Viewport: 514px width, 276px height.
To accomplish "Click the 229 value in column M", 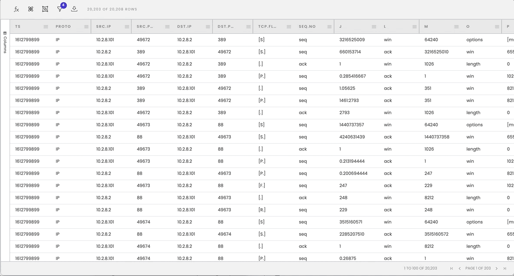I will point(428,185).
